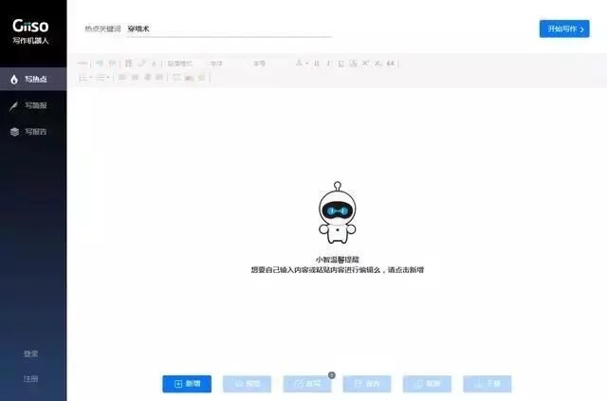This screenshot has height=401, width=607.
Task: Click the 下载 button at bottom
Action: (x=487, y=384)
